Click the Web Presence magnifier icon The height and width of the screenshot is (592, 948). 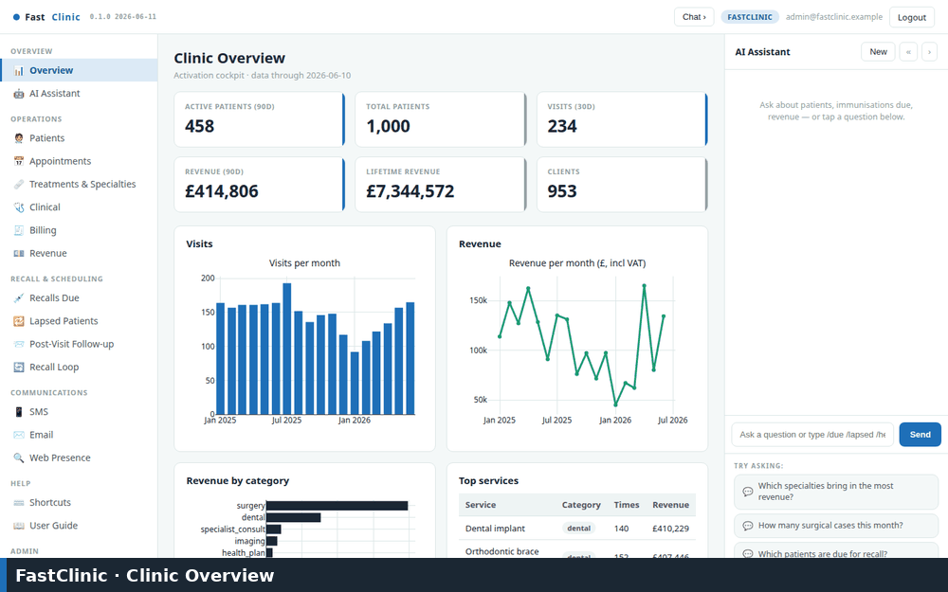click(x=19, y=457)
